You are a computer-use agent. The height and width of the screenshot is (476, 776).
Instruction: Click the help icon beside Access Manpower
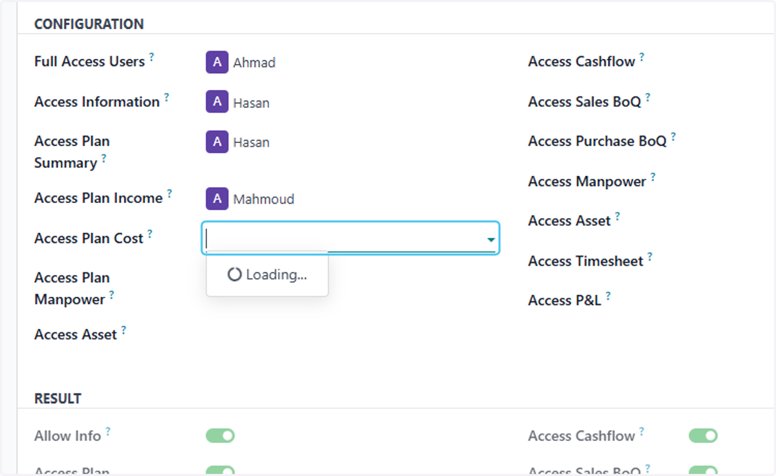click(652, 177)
